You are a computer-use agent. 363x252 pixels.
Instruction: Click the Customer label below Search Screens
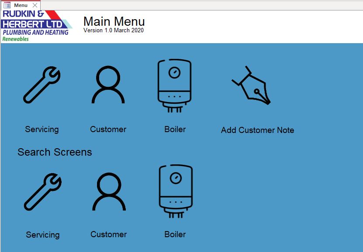pyautogui.click(x=109, y=235)
